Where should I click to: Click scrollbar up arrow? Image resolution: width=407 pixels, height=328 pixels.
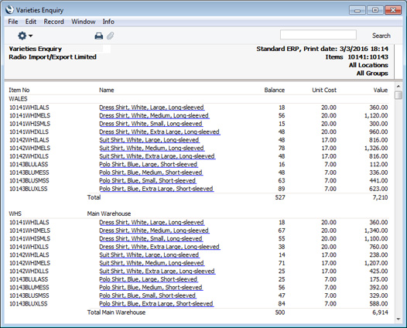tap(398, 86)
